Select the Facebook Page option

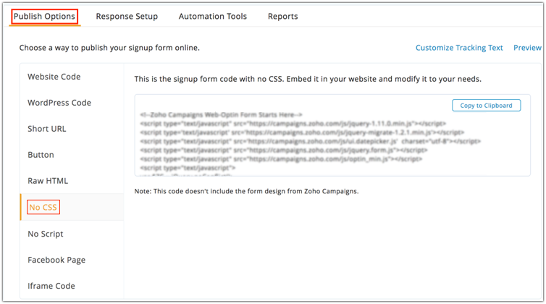[x=56, y=260]
